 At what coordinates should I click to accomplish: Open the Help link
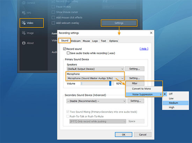(x=144, y=49)
